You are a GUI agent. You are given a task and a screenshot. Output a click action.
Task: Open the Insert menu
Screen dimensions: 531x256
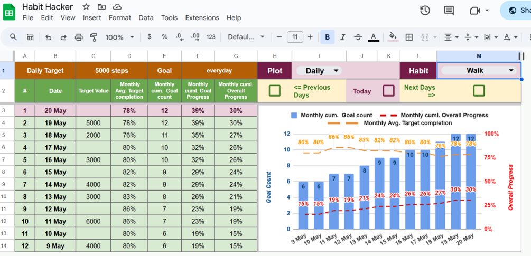coord(92,18)
